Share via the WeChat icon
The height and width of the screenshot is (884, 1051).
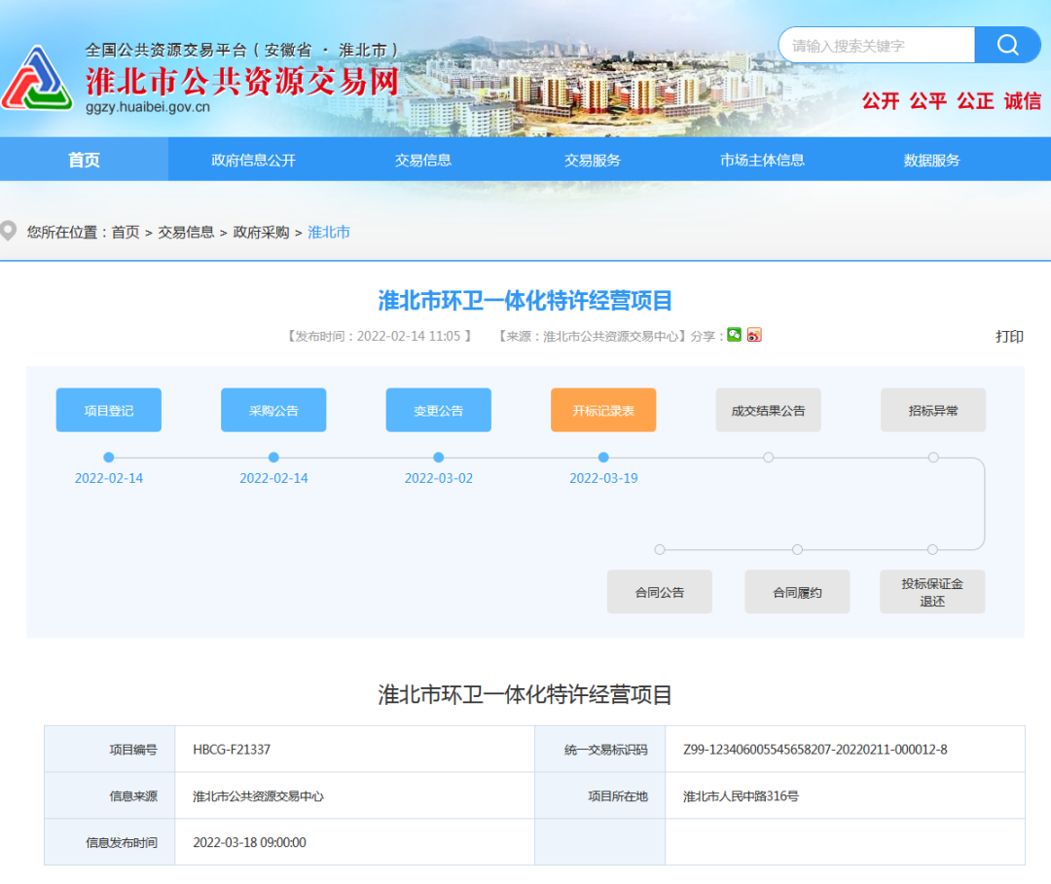(x=734, y=335)
